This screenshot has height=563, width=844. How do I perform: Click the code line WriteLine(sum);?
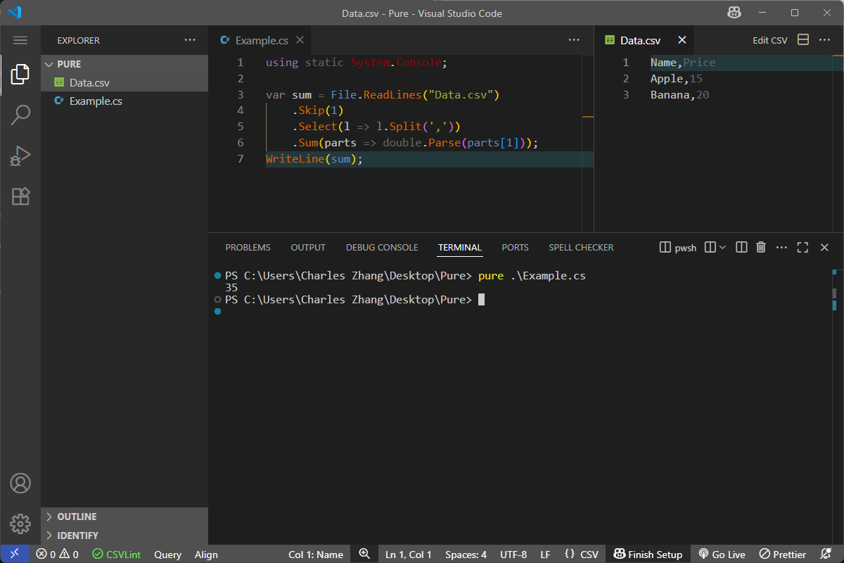314,159
